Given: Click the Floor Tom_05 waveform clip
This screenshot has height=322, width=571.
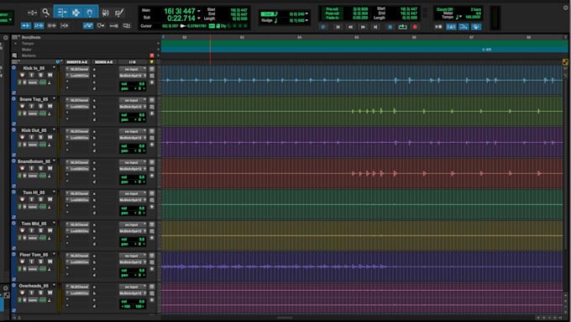Looking at the screenshot, I should [362, 267].
